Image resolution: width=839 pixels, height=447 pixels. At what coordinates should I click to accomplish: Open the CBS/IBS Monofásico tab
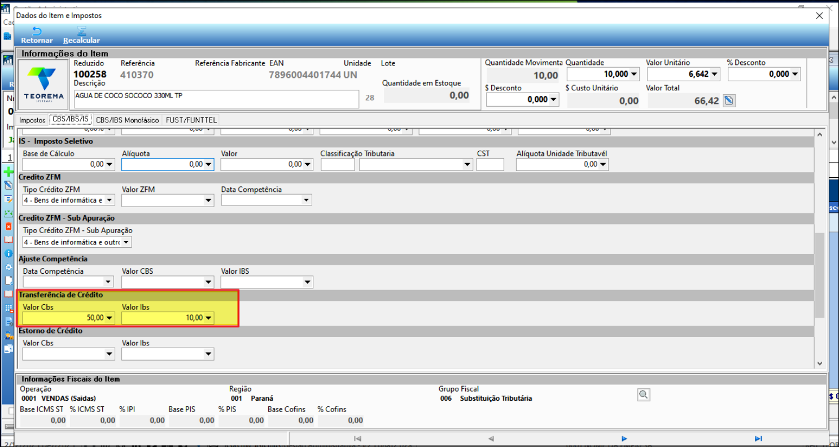pos(128,120)
